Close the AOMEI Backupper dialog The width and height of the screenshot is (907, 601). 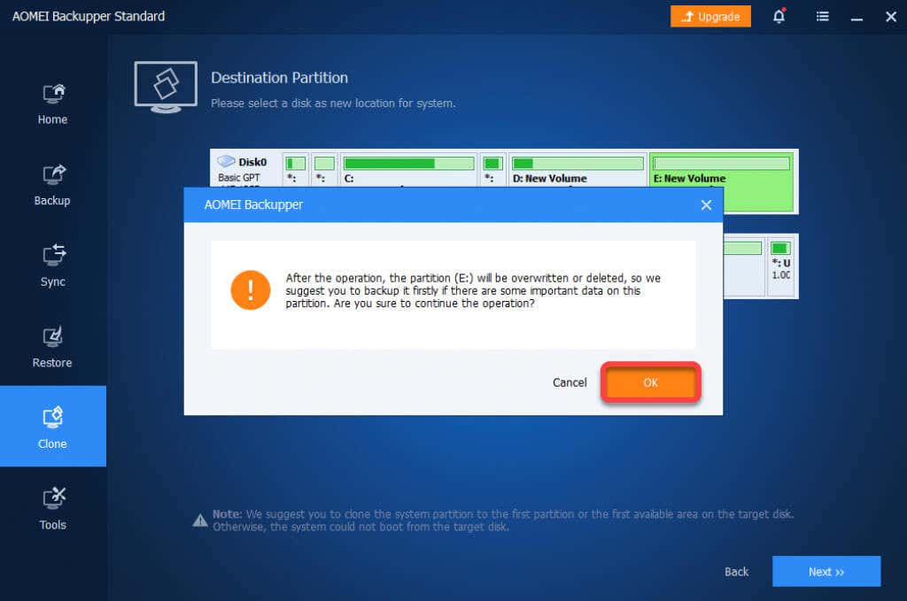[x=706, y=204]
